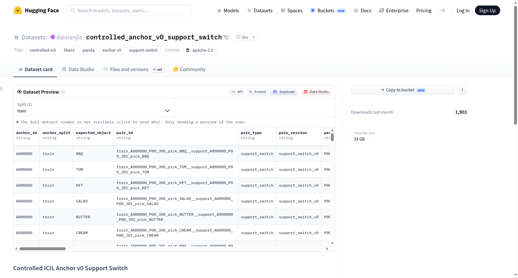Open Spaces from the navigation bar
The image size is (518, 278).
[x=291, y=10]
